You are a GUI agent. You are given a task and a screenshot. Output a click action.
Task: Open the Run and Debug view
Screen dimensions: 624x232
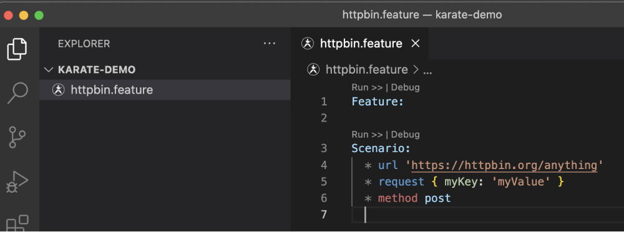[x=17, y=182]
